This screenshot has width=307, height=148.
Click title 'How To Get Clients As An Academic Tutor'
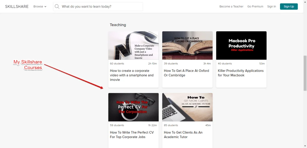click(x=183, y=135)
